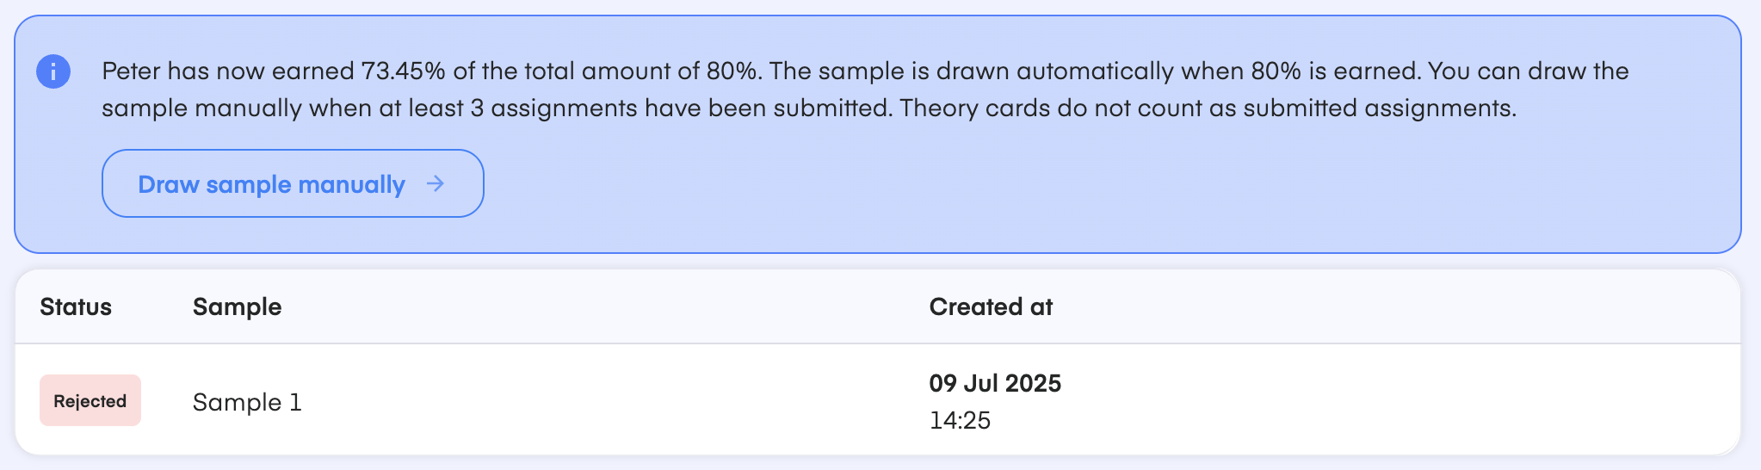Click the 14:25 time text
Screen dimensions: 1761x470
pyautogui.click(x=960, y=420)
